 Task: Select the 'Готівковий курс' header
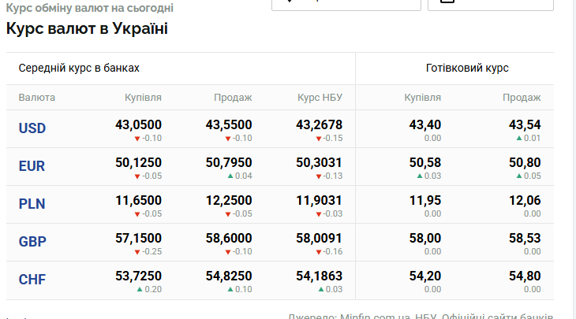coord(467,68)
